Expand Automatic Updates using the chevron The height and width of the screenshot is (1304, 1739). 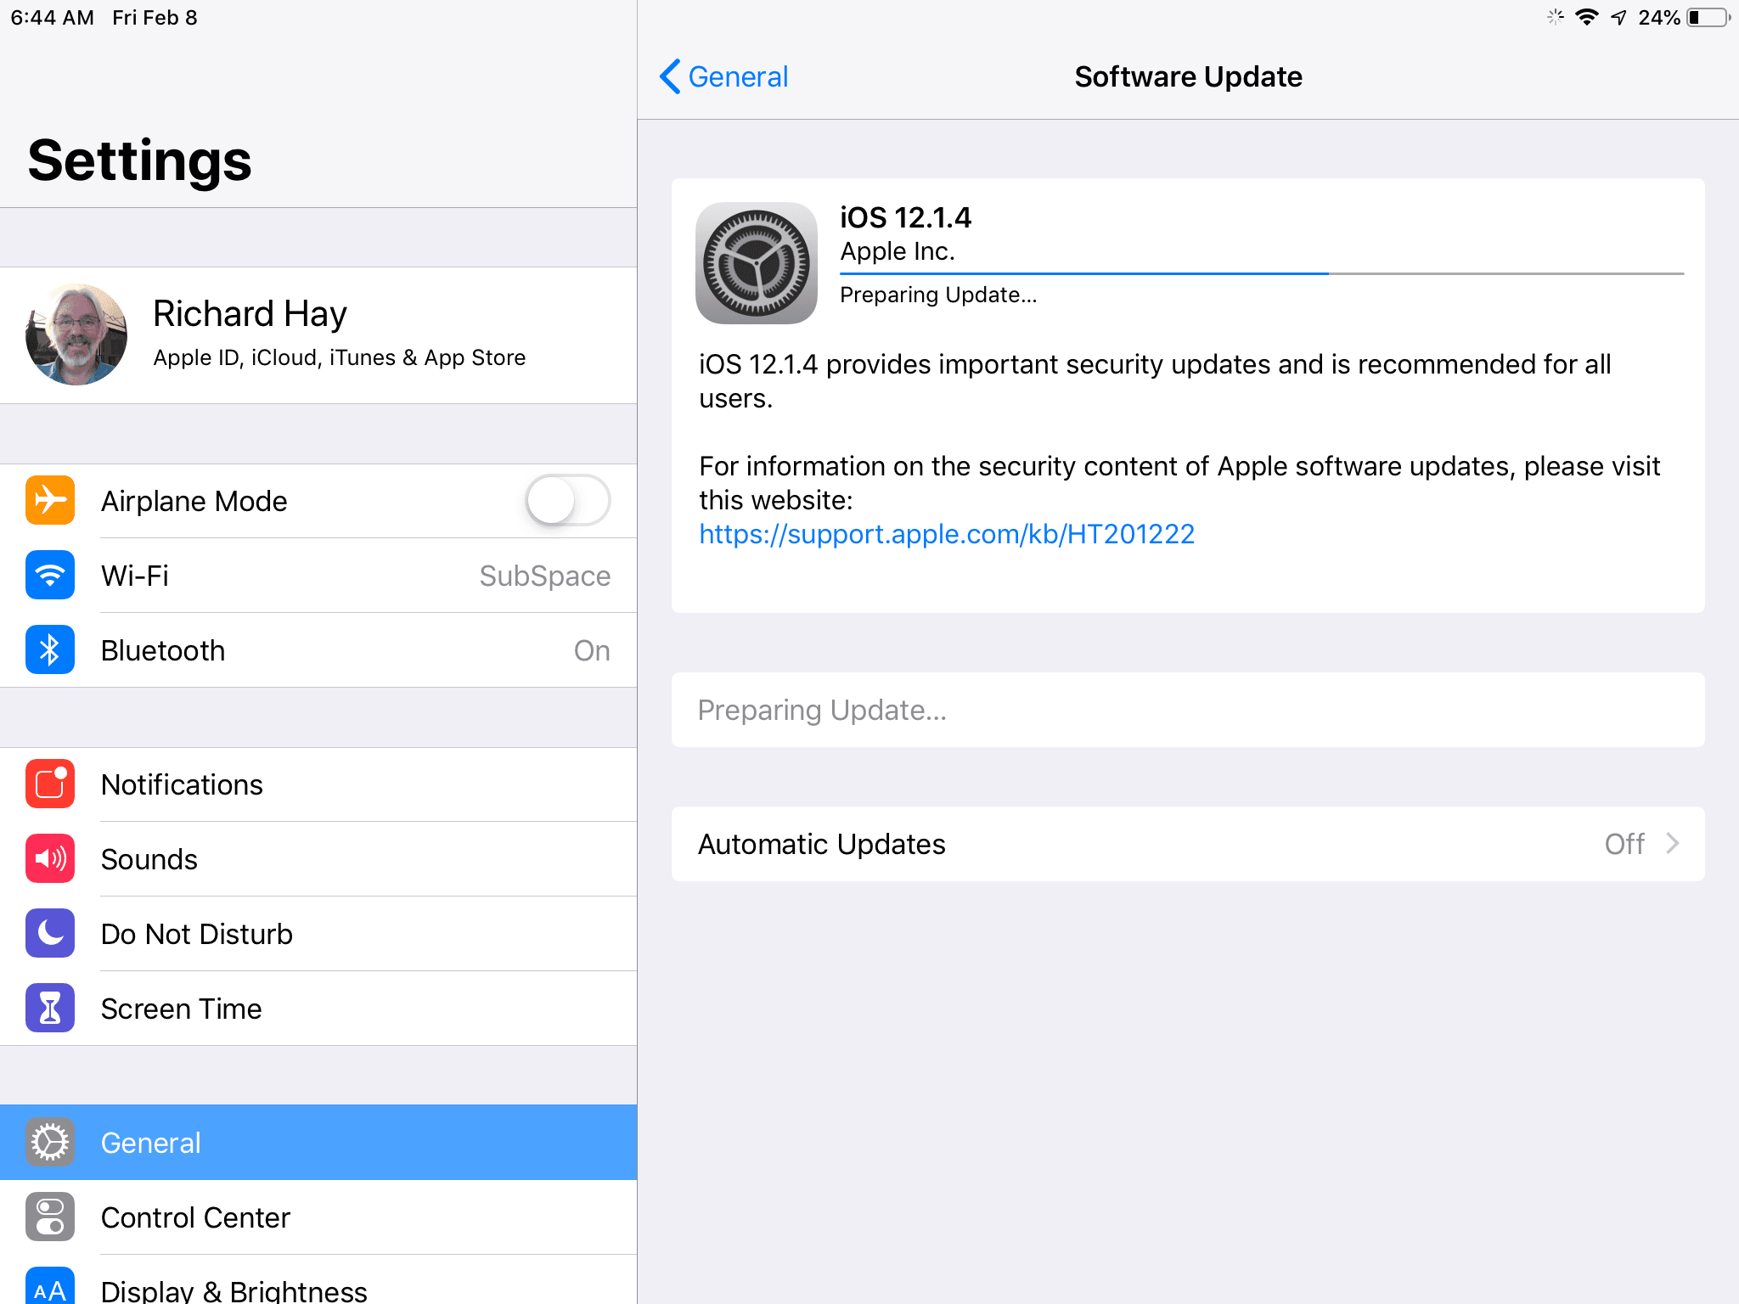(1673, 844)
